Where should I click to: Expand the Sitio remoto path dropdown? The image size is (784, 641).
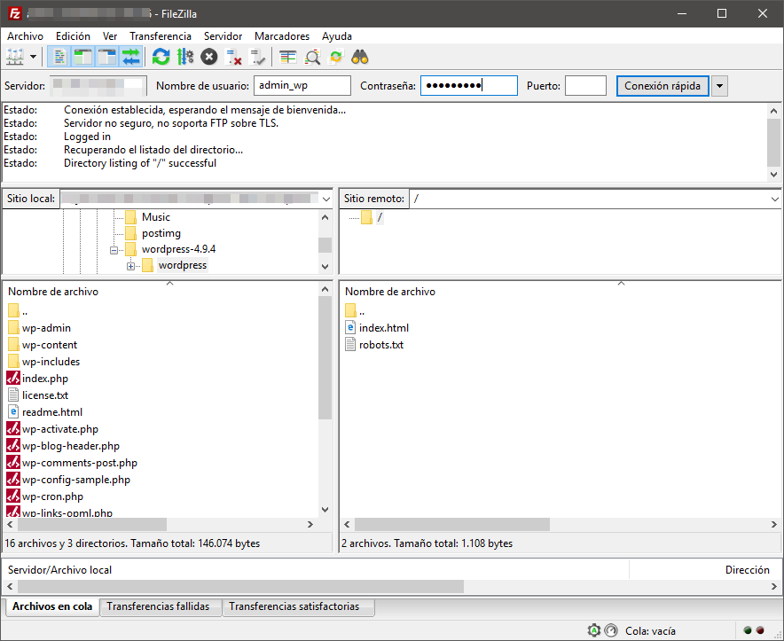tap(774, 199)
